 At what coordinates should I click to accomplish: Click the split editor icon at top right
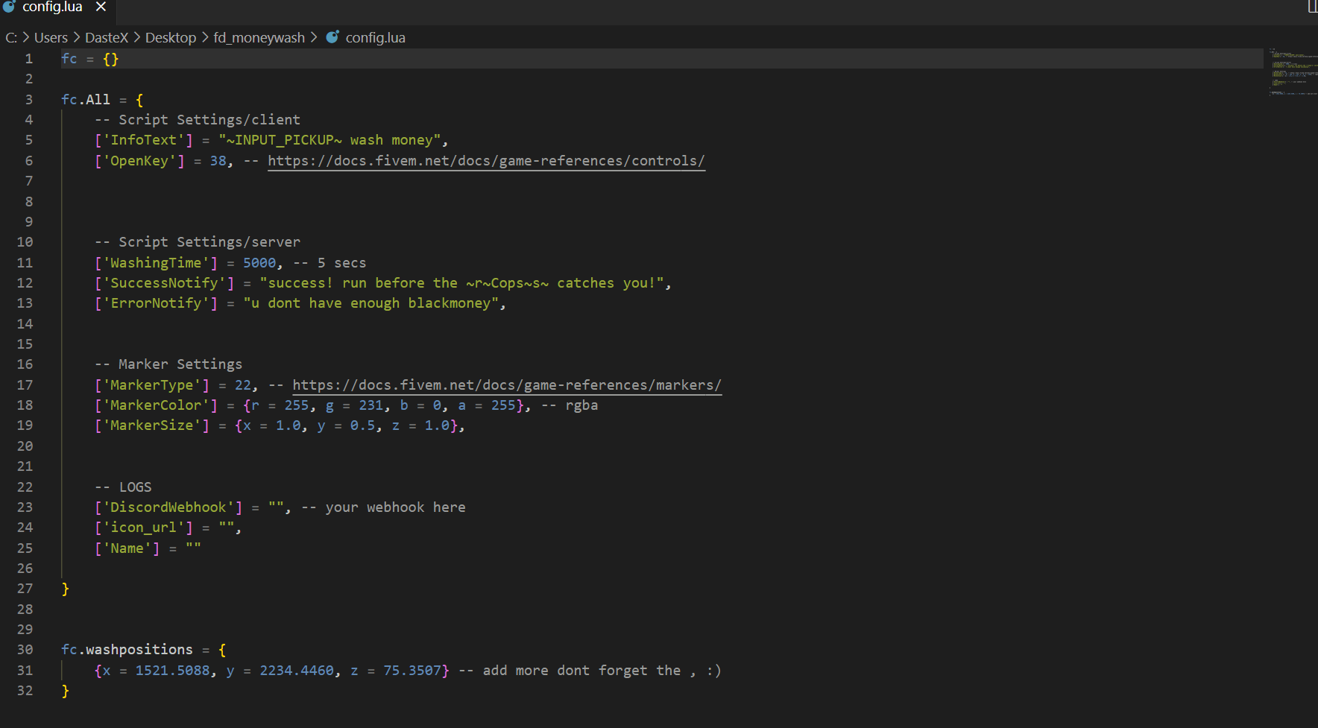pyautogui.click(x=1312, y=7)
